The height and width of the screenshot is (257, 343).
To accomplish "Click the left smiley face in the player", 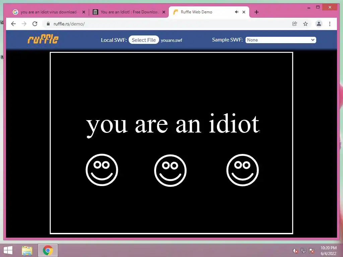I will pyautogui.click(x=102, y=170).
